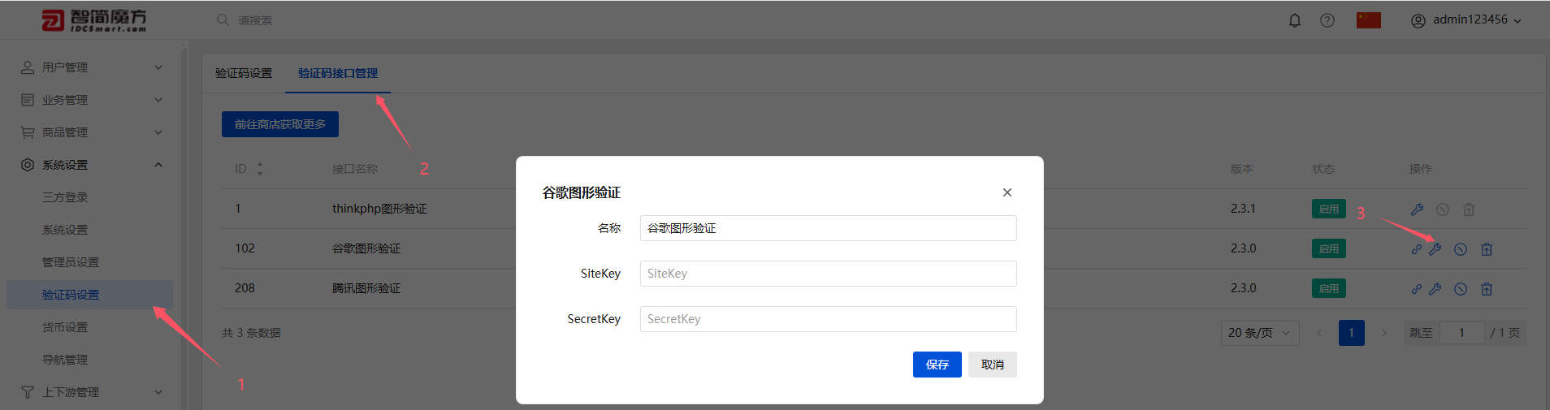Open the help question-mark icon
Viewport: 1550px width, 410px height.
[1327, 20]
